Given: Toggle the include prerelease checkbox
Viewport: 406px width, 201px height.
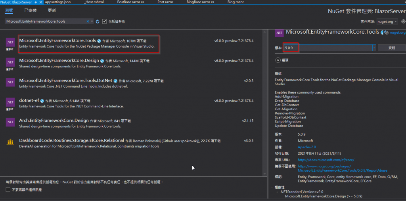Looking at the screenshot, I should [105, 21].
